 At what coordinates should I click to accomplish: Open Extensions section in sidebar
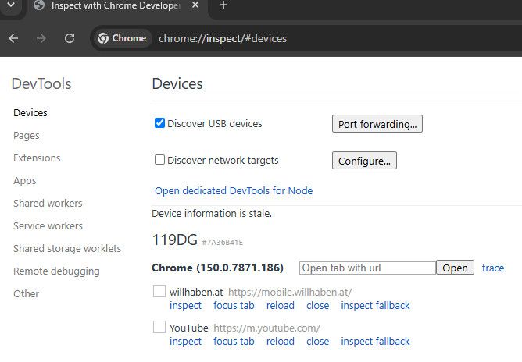coord(37,158)
